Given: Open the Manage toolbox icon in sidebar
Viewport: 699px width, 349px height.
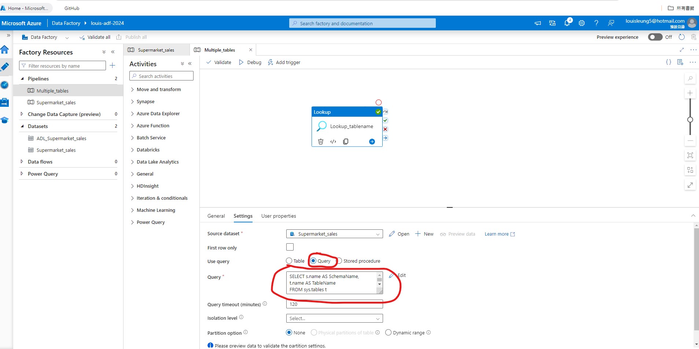Looking at the screenshot, I should click(x=5, y=102).
